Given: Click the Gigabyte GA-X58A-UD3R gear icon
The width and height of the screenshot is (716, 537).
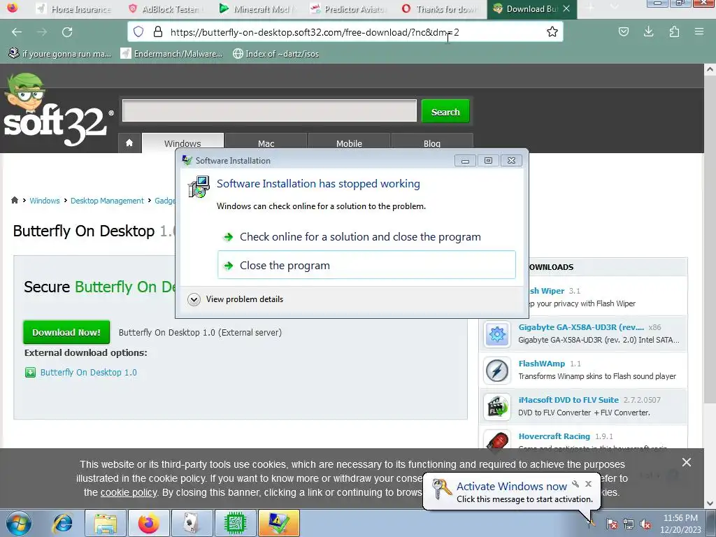Looking at the screenshot, I should coord(497,334).
